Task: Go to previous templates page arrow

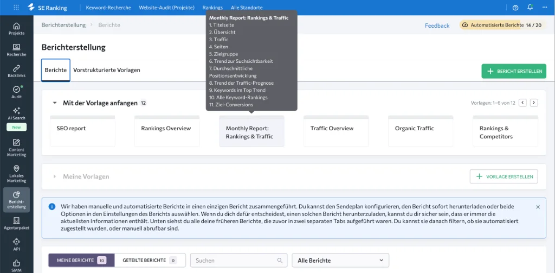Action: (522, 103)
